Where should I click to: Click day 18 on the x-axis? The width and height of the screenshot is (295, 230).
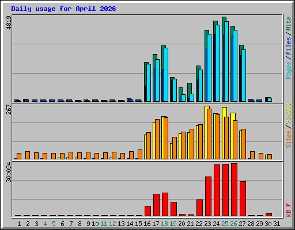pyautogui.click(x=164, y=224)
